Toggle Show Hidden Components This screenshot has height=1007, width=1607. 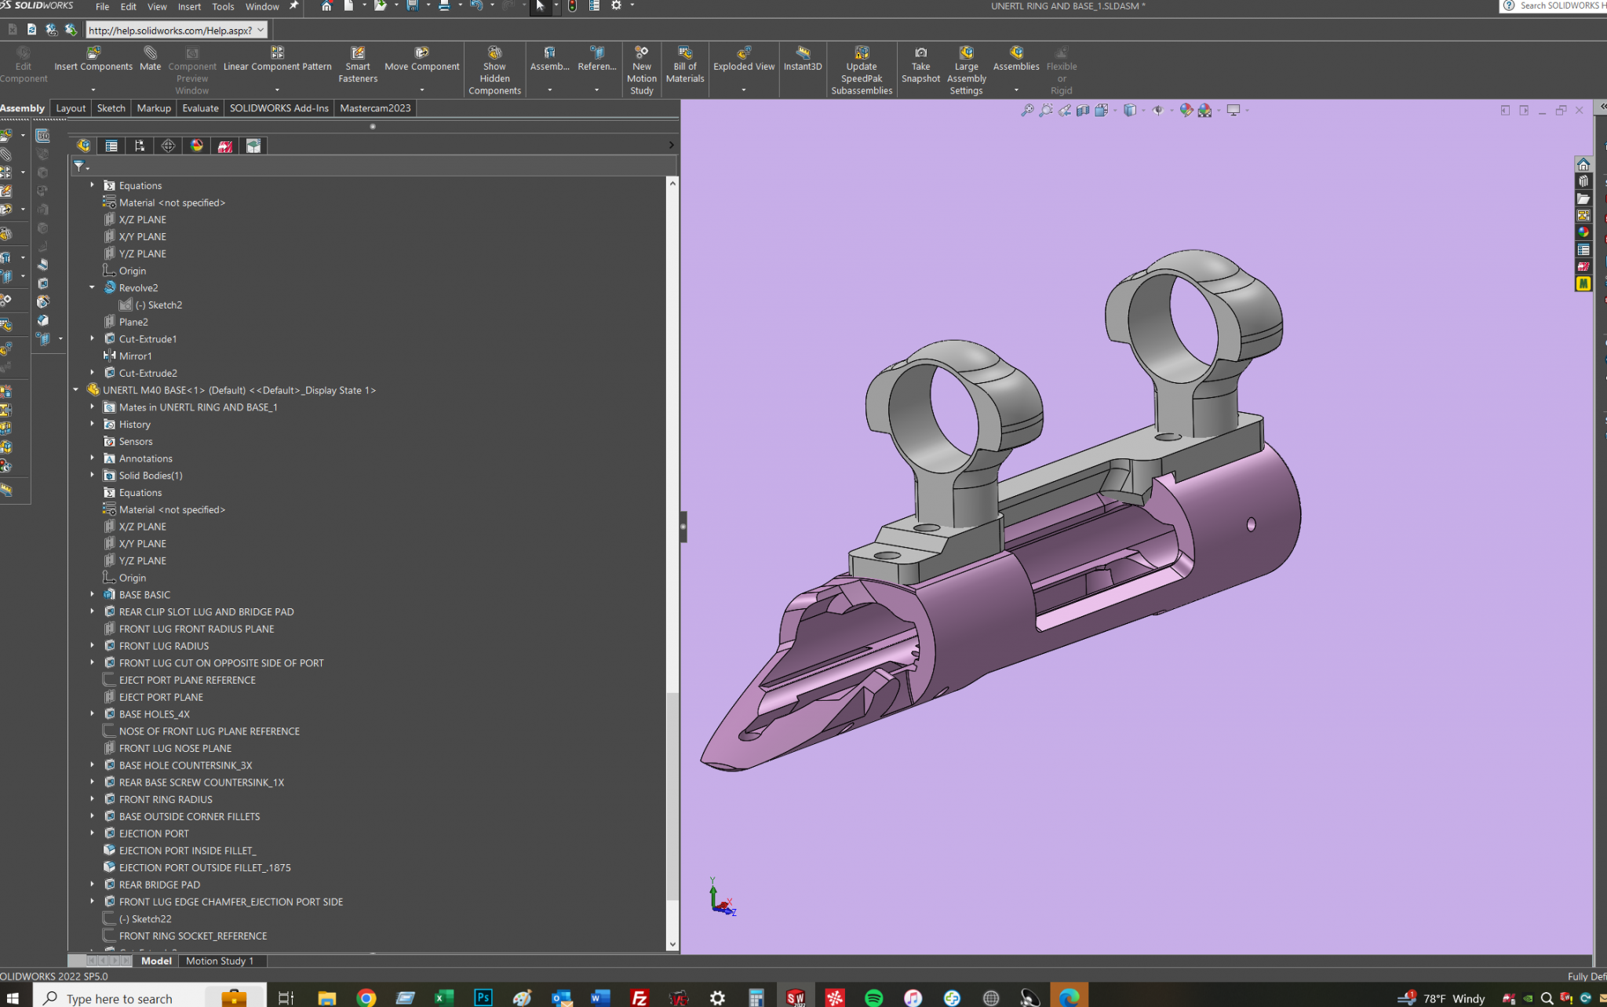[494, 53]
